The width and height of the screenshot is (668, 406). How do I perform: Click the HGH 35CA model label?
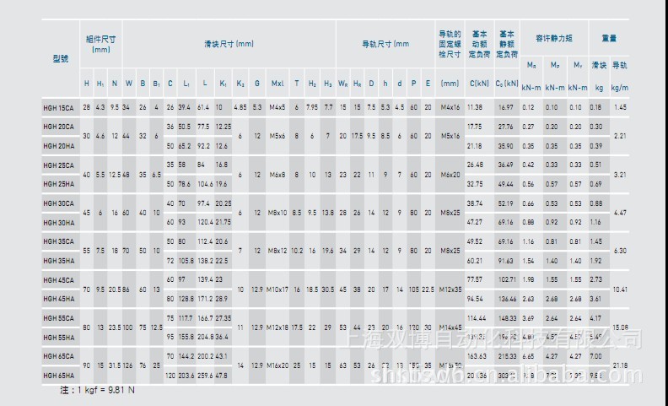pos(57,241)
